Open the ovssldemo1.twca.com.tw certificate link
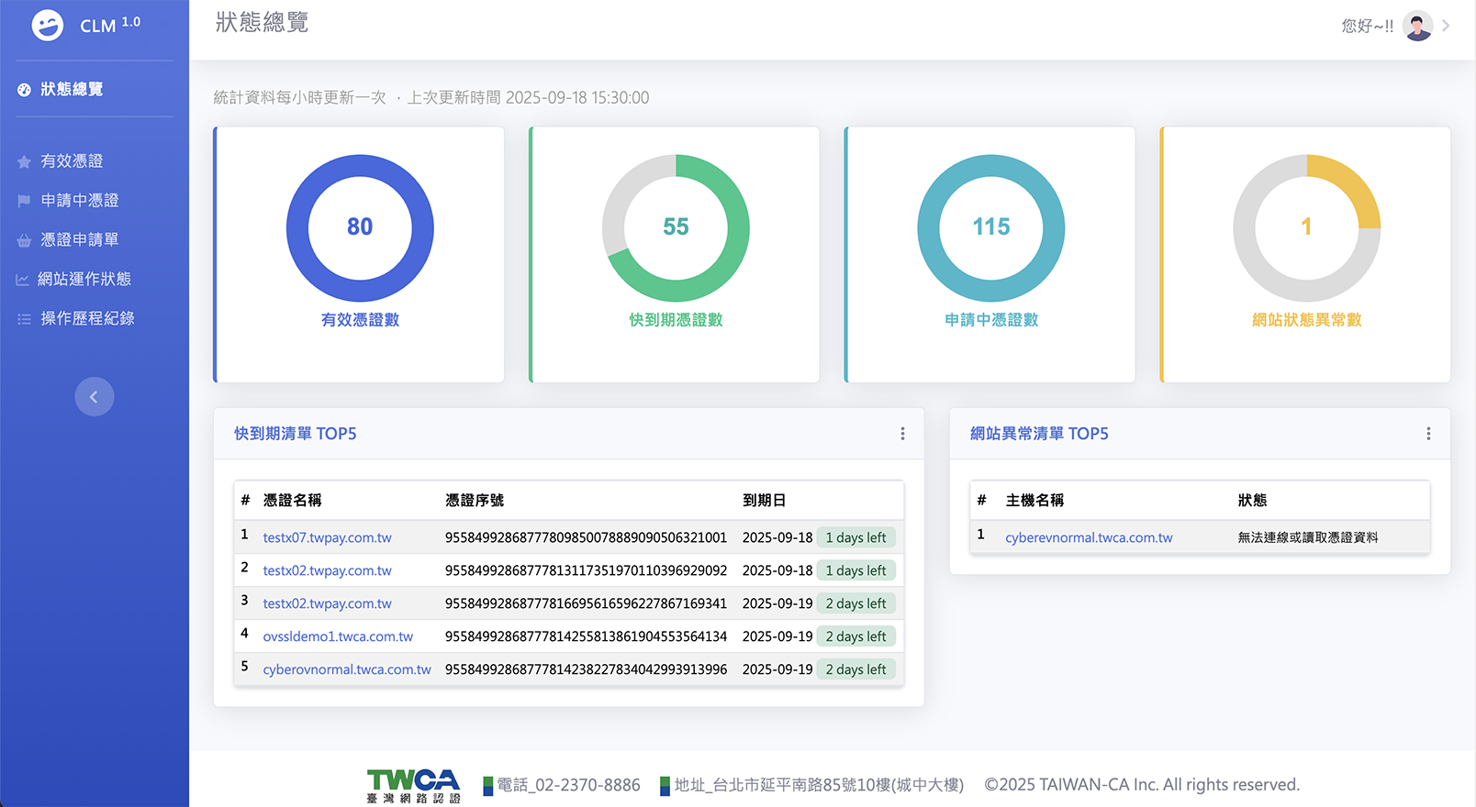 (x=338, y=636)
